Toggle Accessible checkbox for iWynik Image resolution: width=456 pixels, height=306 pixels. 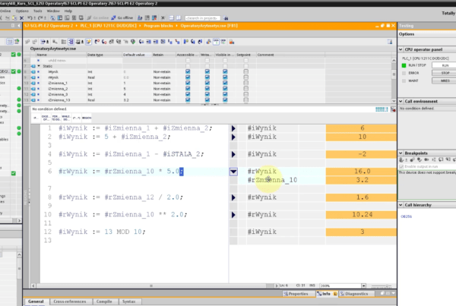coord(186,72)
